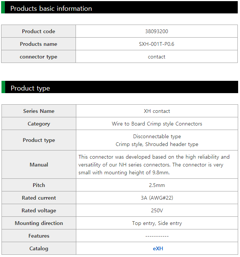
Task: Select the Products basic information header title
Action: point(51,8)
